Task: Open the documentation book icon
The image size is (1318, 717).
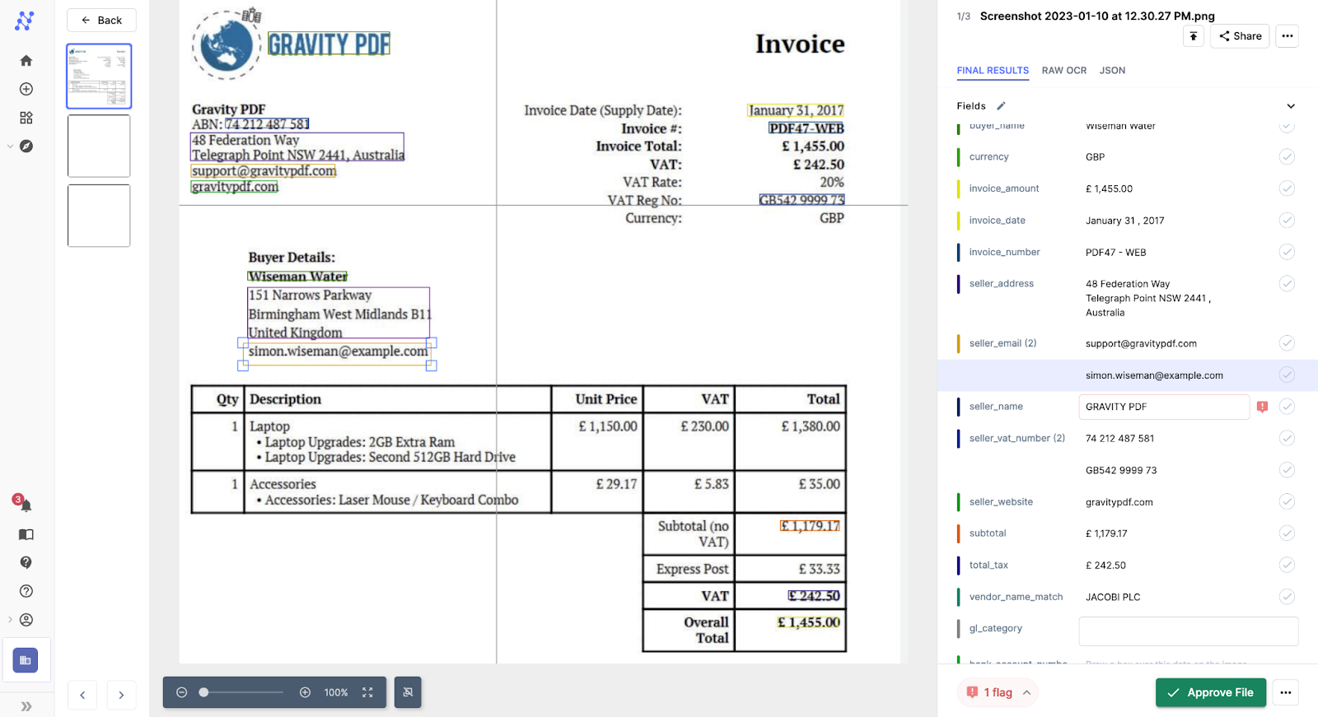Action: (26, 534)
